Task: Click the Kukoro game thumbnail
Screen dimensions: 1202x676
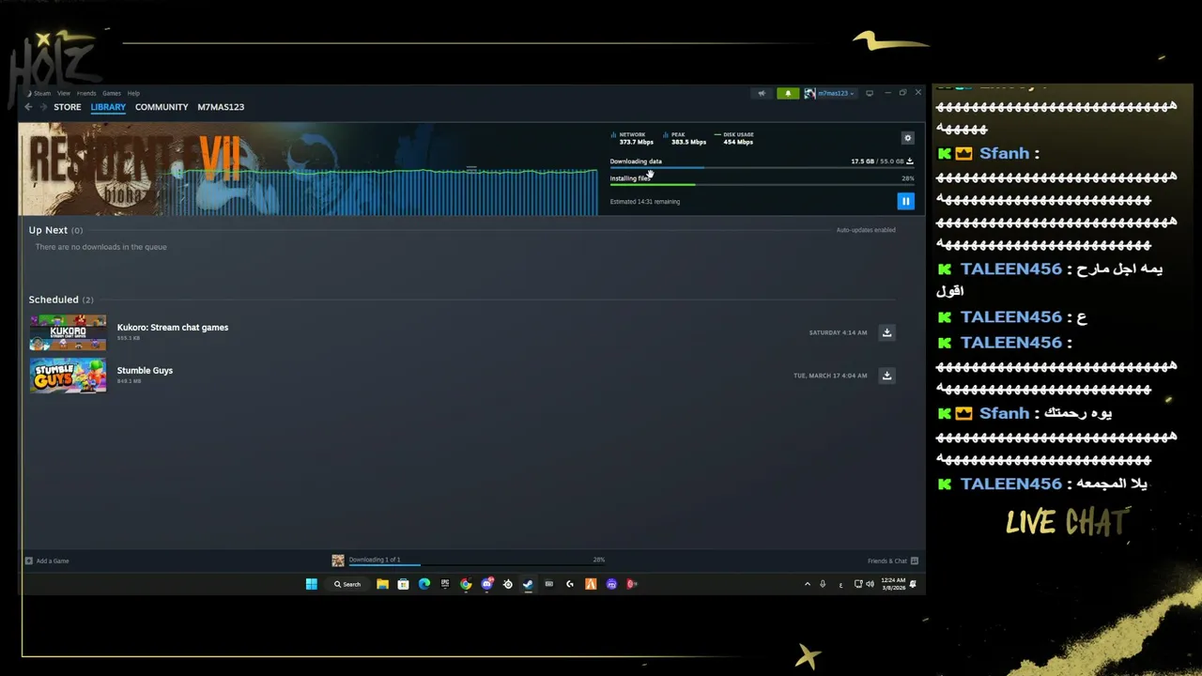Action: point(68,332)
